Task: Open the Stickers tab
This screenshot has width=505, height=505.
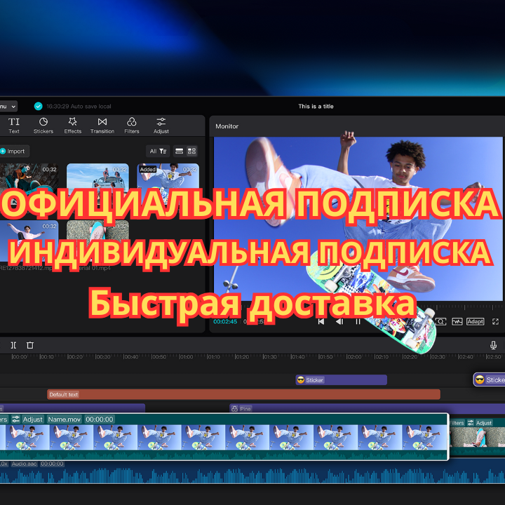Action: [x=43, y=126]
